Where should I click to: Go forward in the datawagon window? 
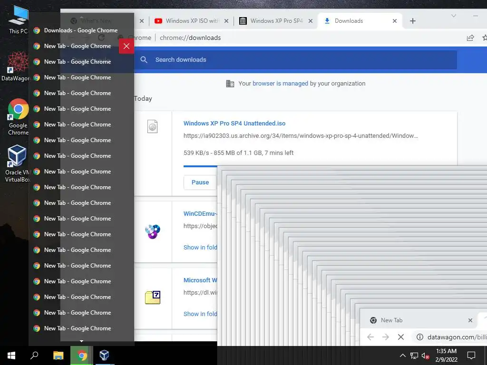click(x=385, y=337)
